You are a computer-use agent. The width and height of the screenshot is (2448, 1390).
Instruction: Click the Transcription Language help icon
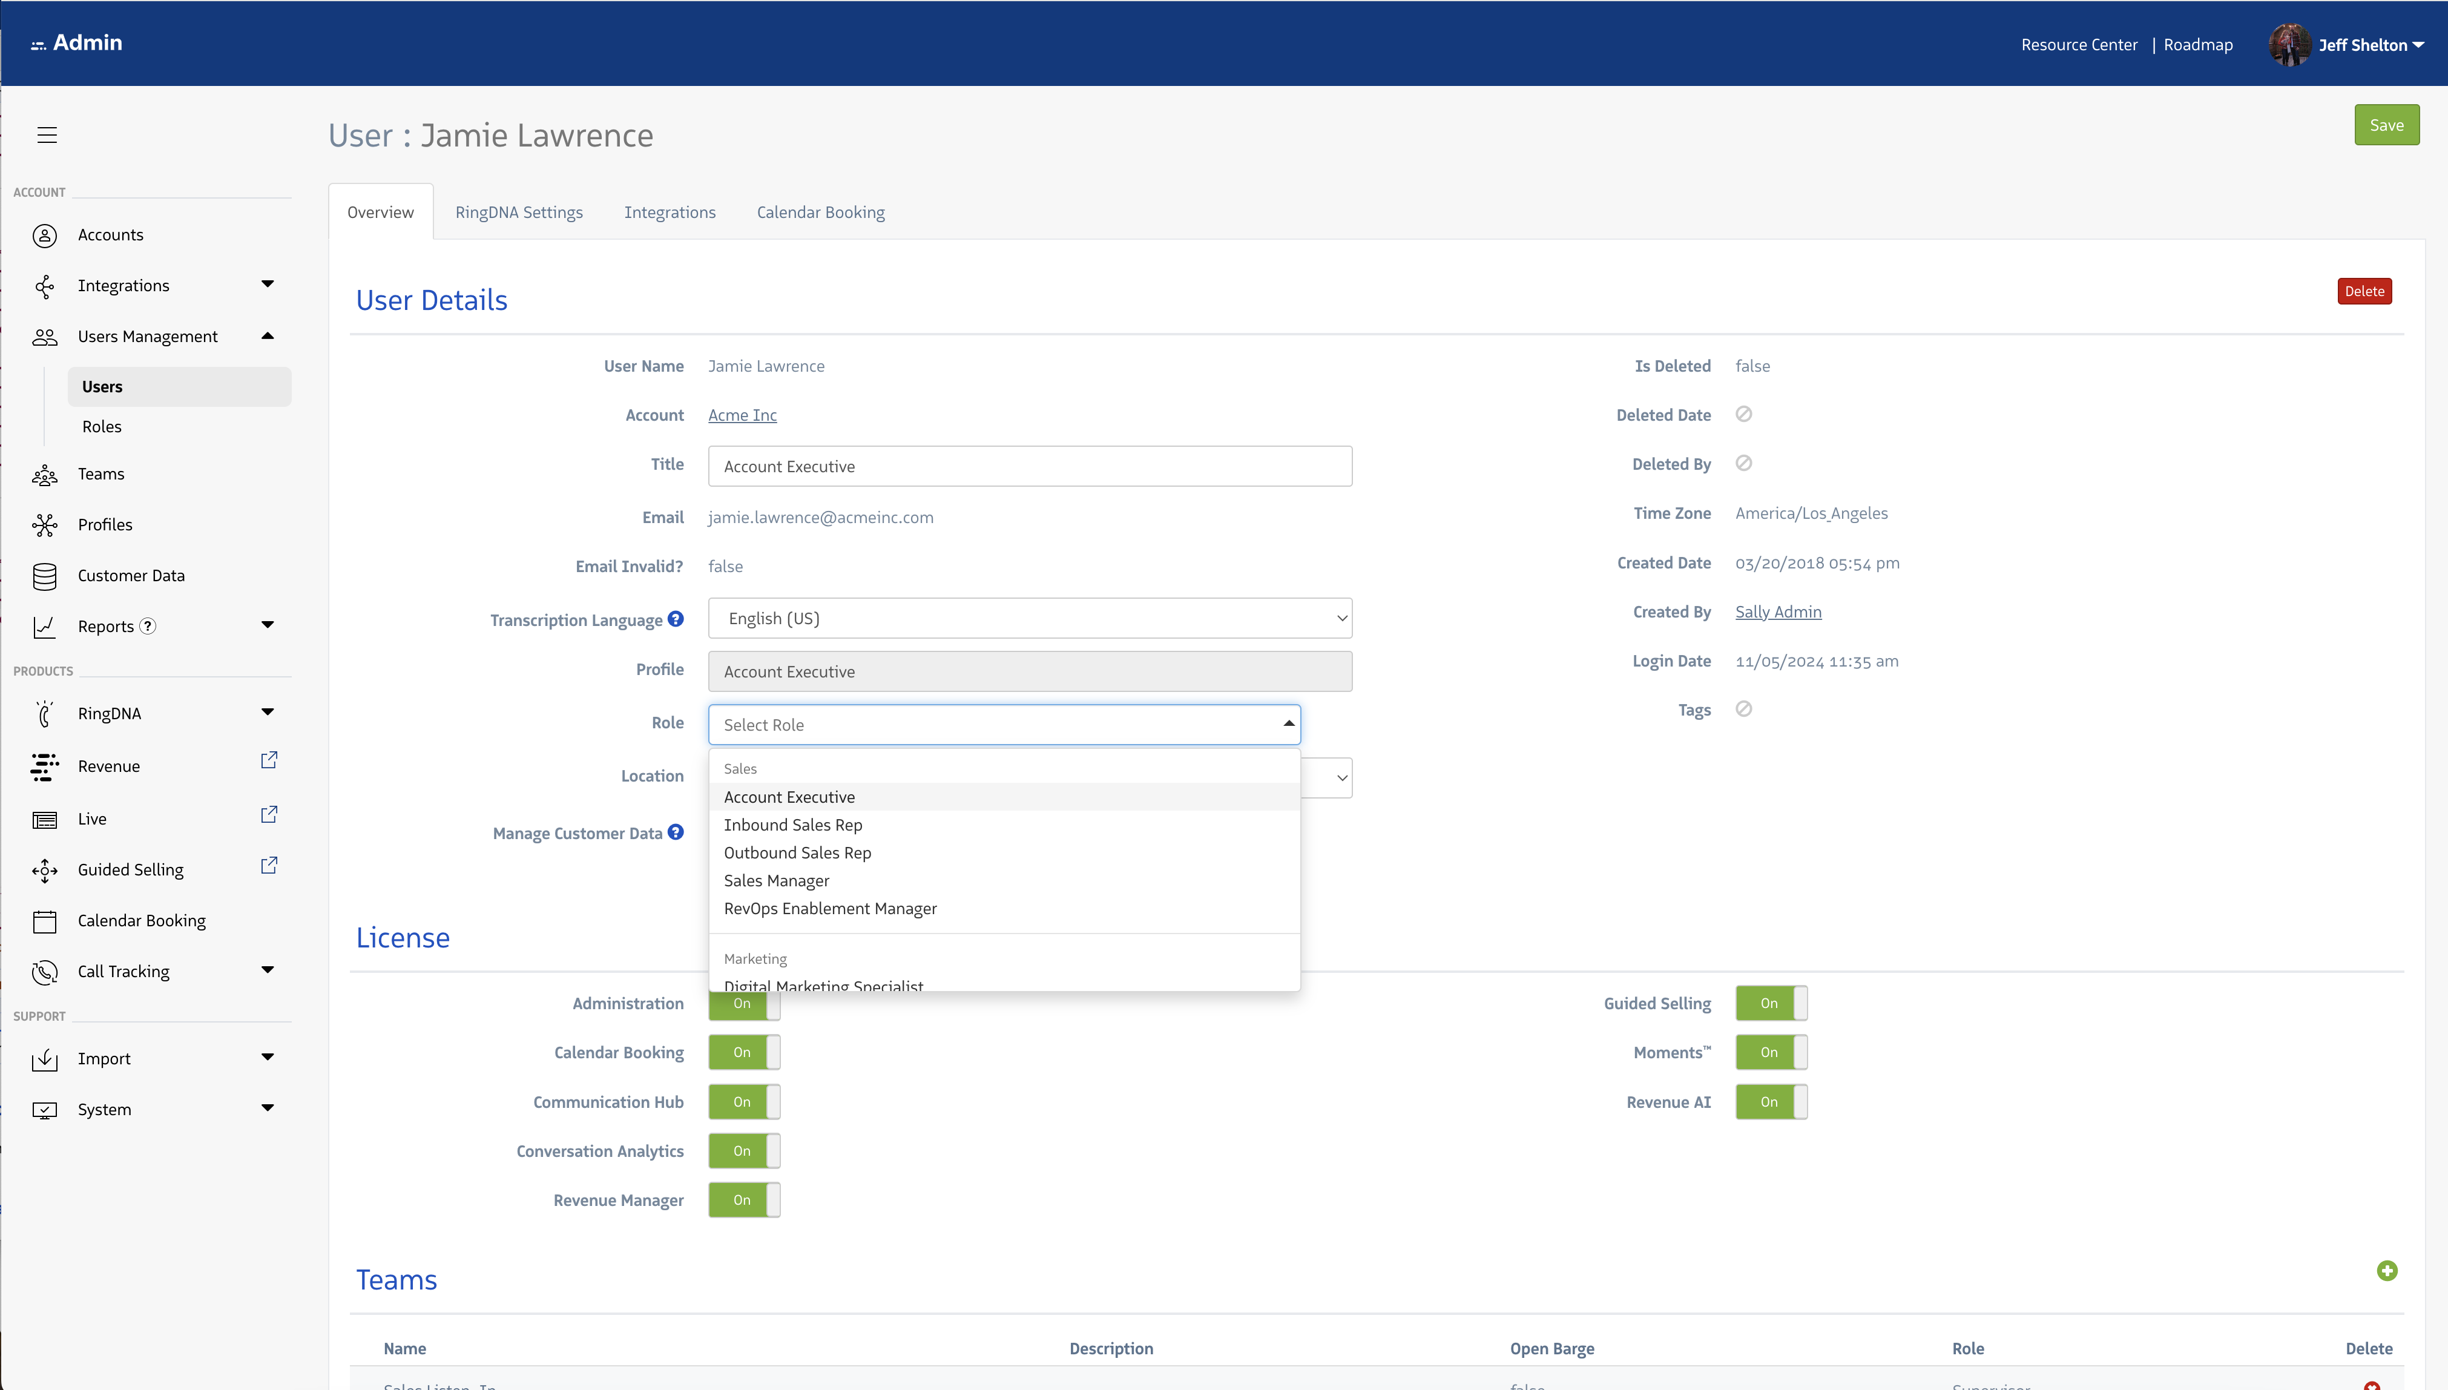676,619
